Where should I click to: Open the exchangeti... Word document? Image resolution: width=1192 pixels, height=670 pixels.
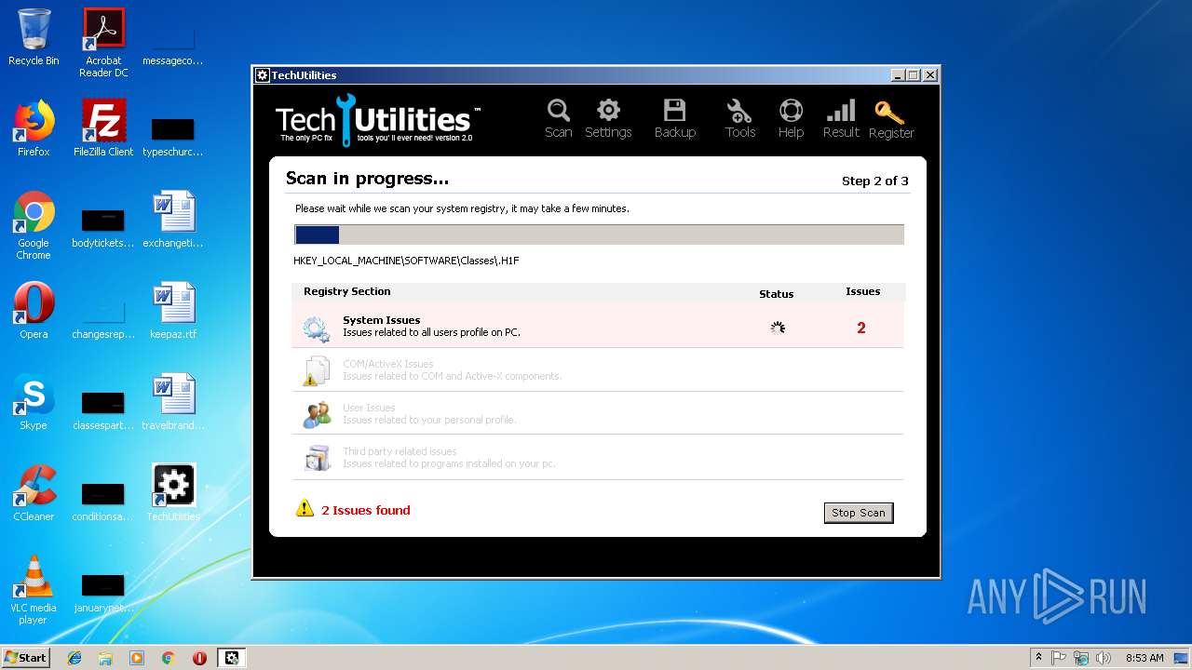click(x=173, y=220)
